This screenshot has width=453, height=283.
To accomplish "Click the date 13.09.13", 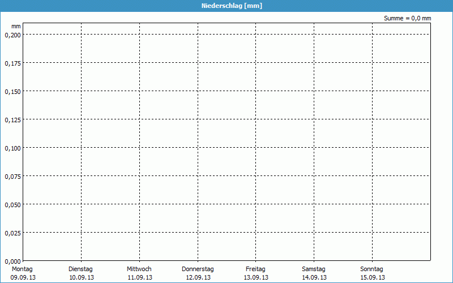I will (x=257, y=278).
